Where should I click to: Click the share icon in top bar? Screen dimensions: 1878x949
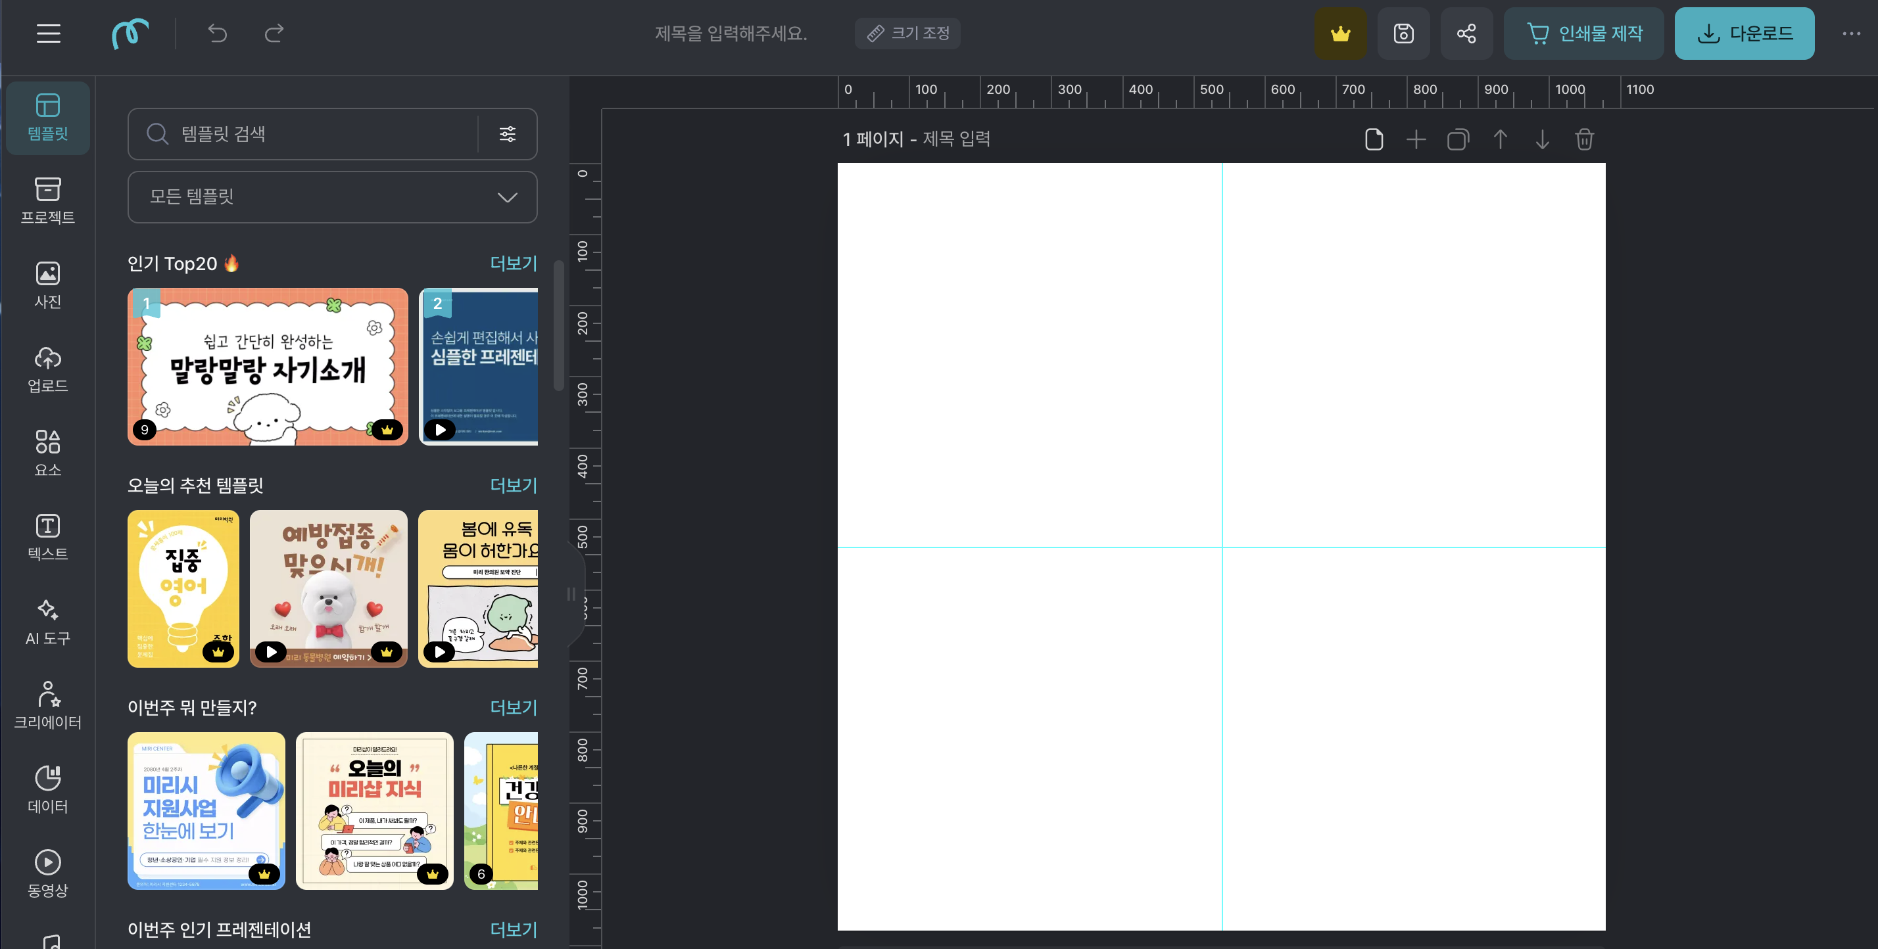(1466, 34)
